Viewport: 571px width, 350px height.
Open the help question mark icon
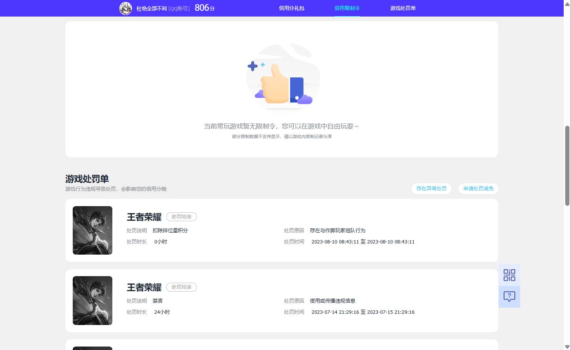(x=509, y=297)
